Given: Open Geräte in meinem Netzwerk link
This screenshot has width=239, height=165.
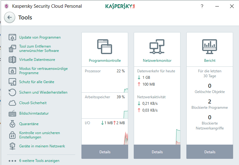Looking at the screenshot, I should pos(42,146).
